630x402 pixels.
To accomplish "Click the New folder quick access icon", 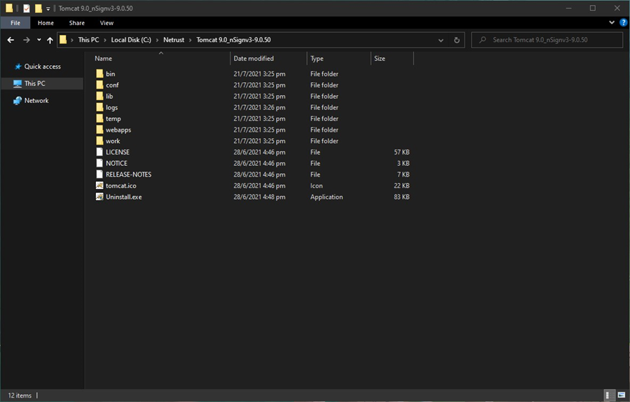I will [38, 9].
